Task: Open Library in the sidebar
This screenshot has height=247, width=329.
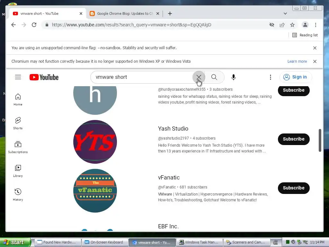Action: [x=18, y=171]
